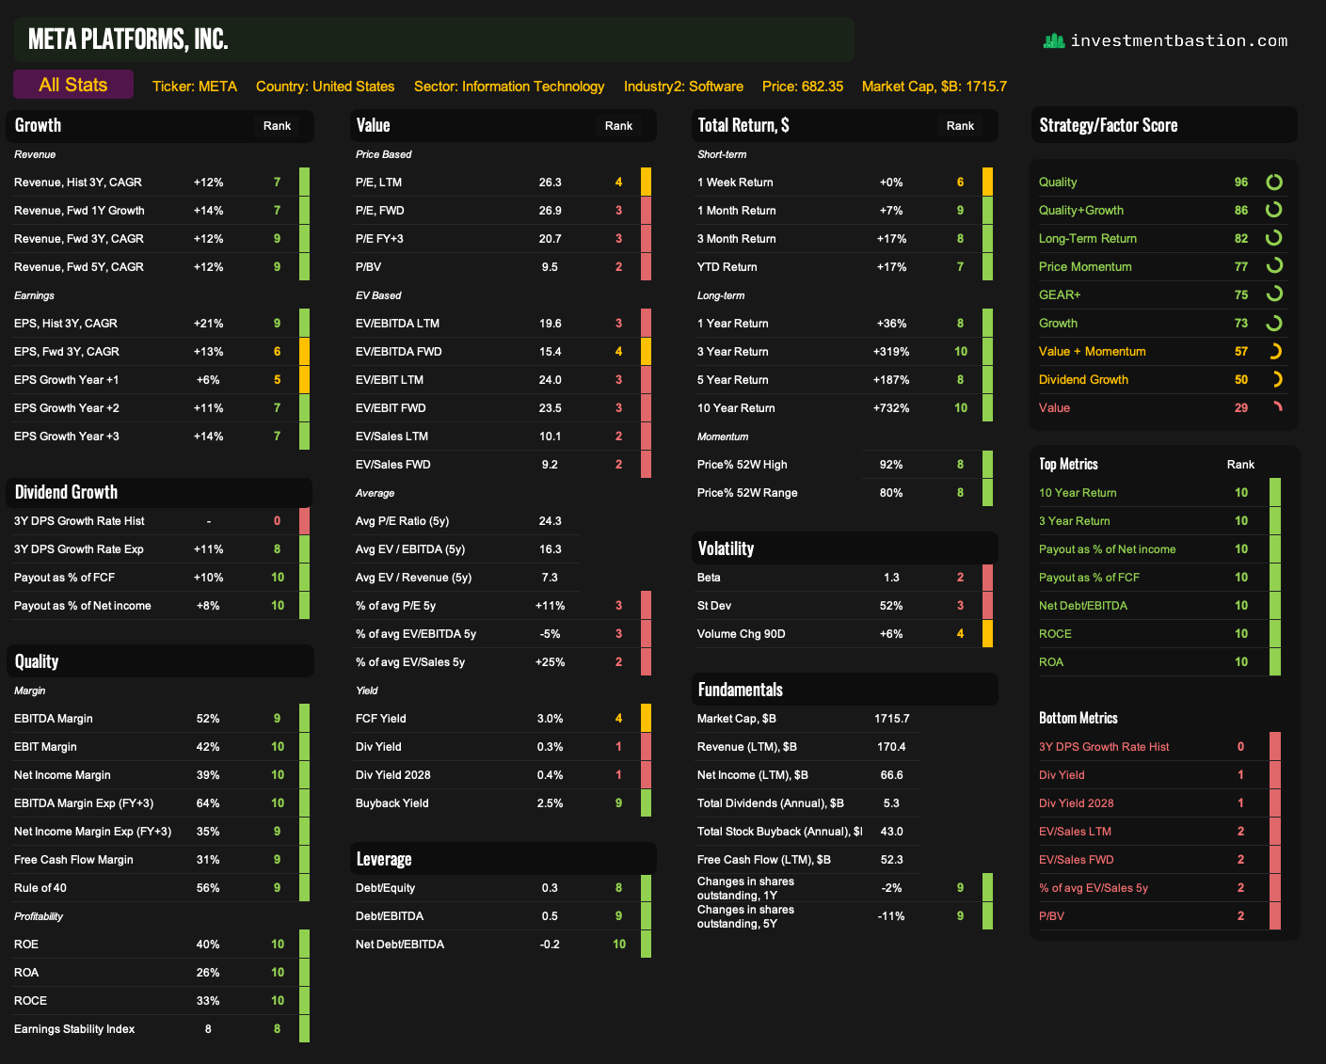This screenshot has height=1064, width=1326.
Task: Click the '1 Month Return' row label
Action: [x=737, y=210]
